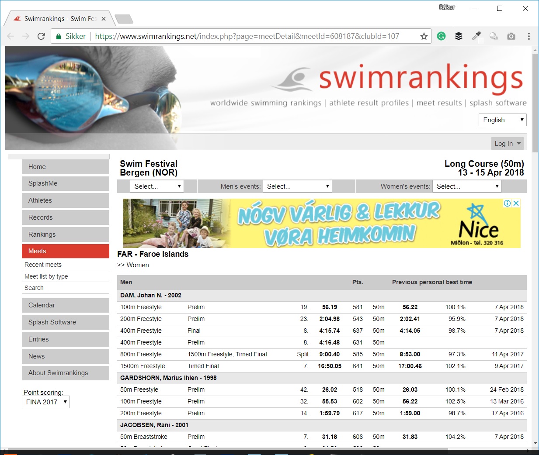
Task: Expand the Log In dropdown
Action: click(508, 144)
